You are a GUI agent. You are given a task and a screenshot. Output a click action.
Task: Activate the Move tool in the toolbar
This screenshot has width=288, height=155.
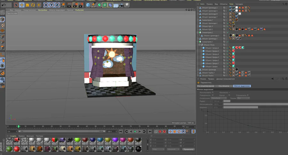coord(22,5)
